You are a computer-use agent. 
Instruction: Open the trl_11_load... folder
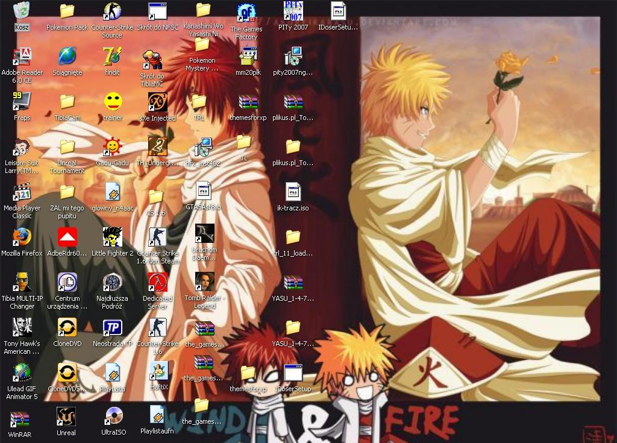[x=293, y=237]
